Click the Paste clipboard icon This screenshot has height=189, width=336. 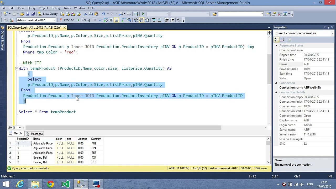(x=96, y=14)
